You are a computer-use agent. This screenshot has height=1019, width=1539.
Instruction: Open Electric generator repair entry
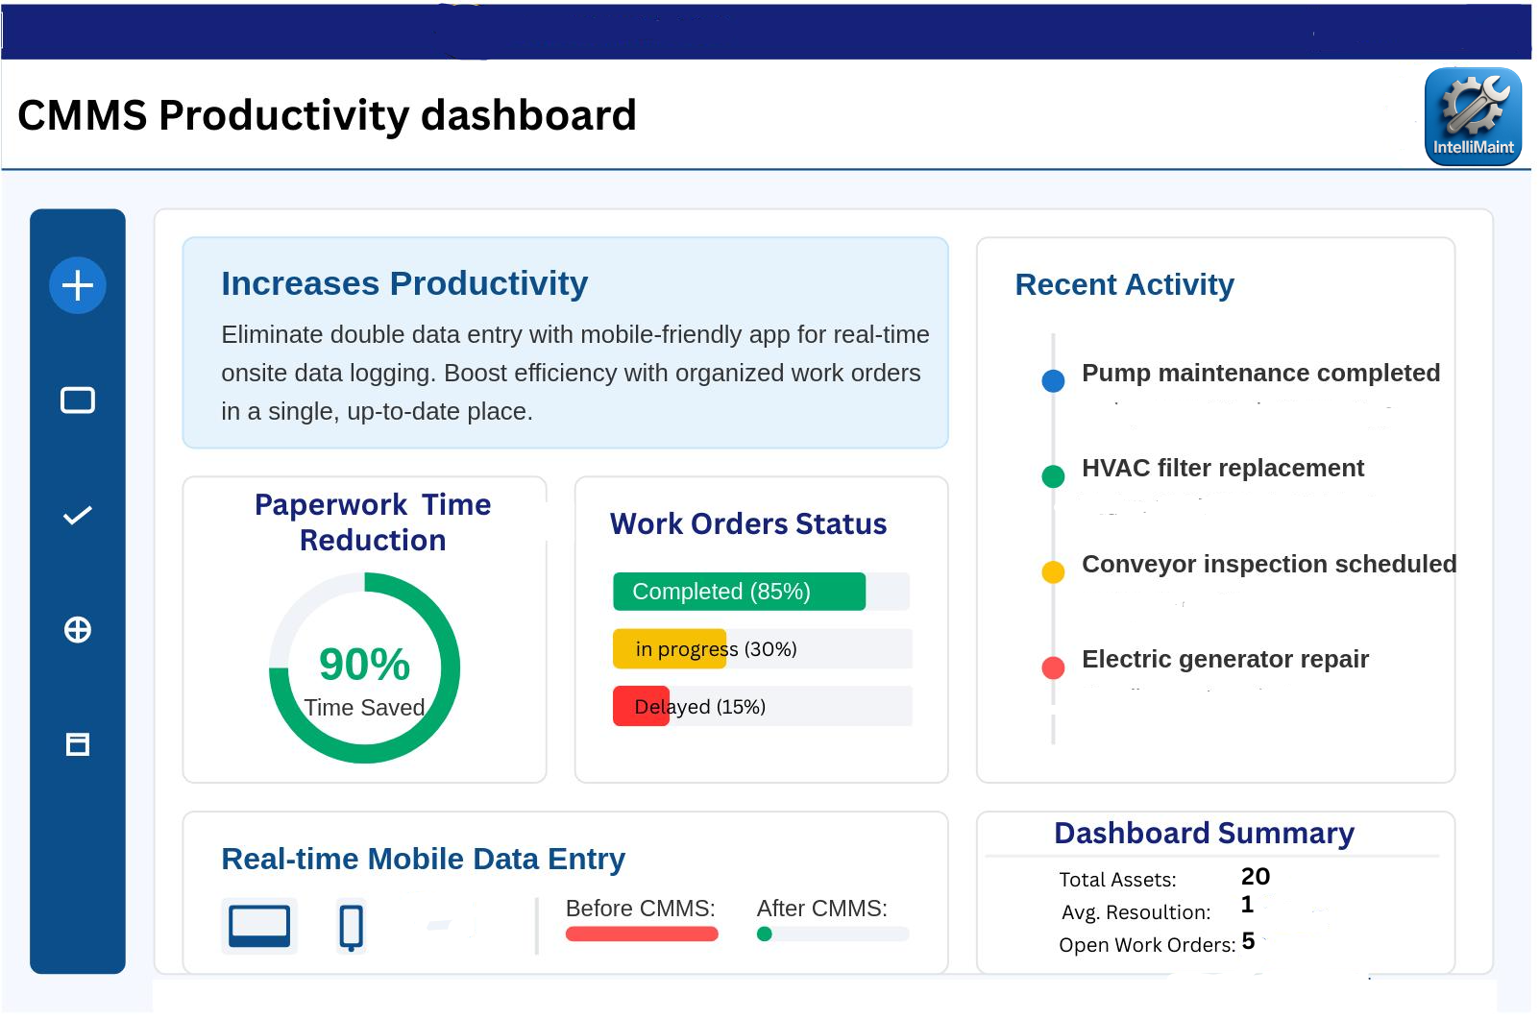click(1225, 660)
